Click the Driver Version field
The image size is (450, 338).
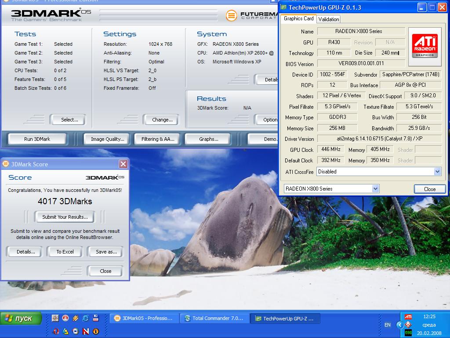pos(379,139)
